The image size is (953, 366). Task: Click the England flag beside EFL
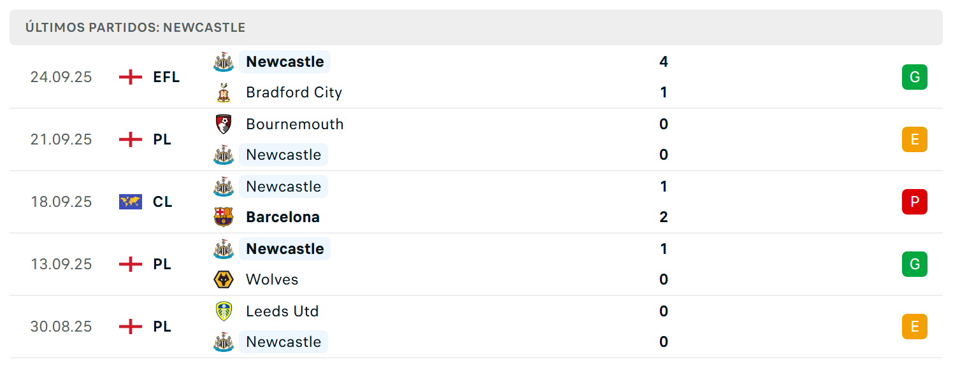pos(131,77)
